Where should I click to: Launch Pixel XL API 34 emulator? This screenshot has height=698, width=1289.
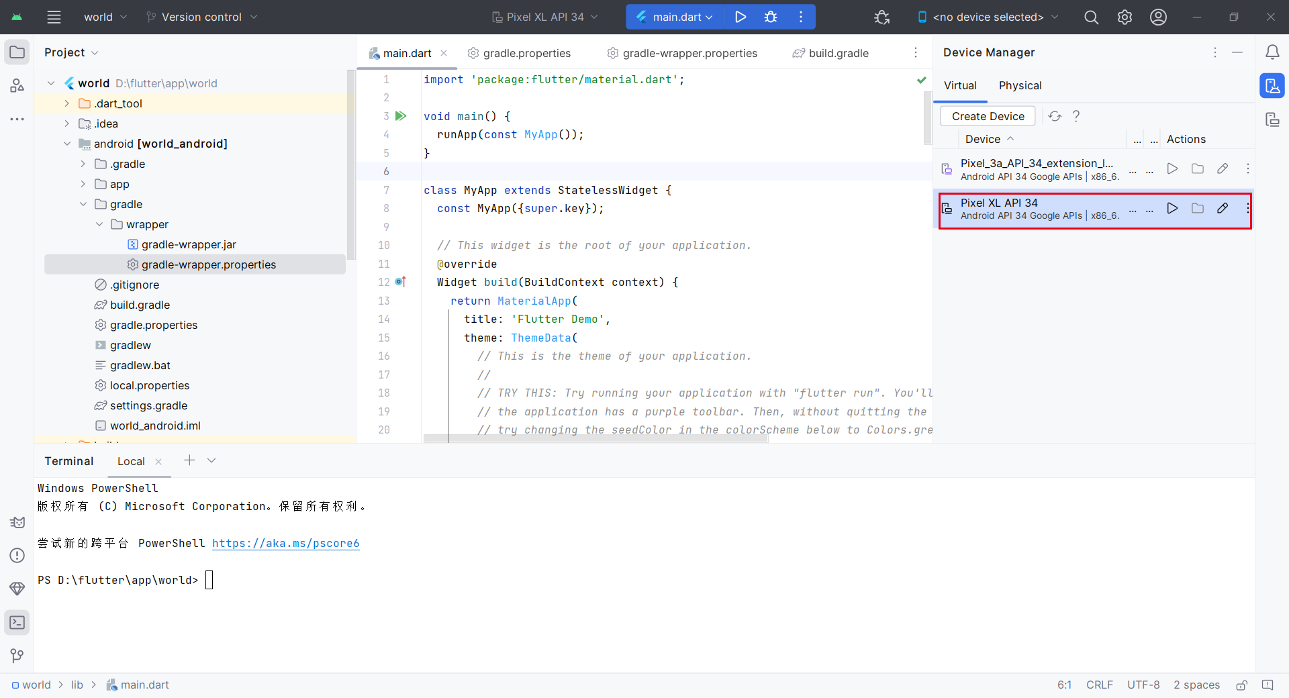point(1172,208)
